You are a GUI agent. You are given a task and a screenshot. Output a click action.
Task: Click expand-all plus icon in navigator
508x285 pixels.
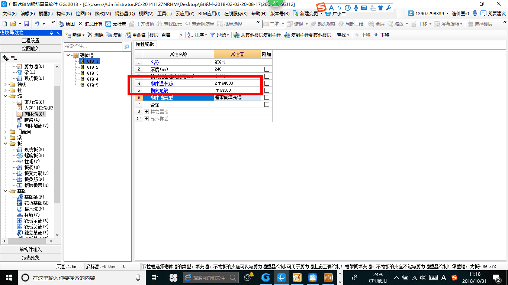pos(6,58)
